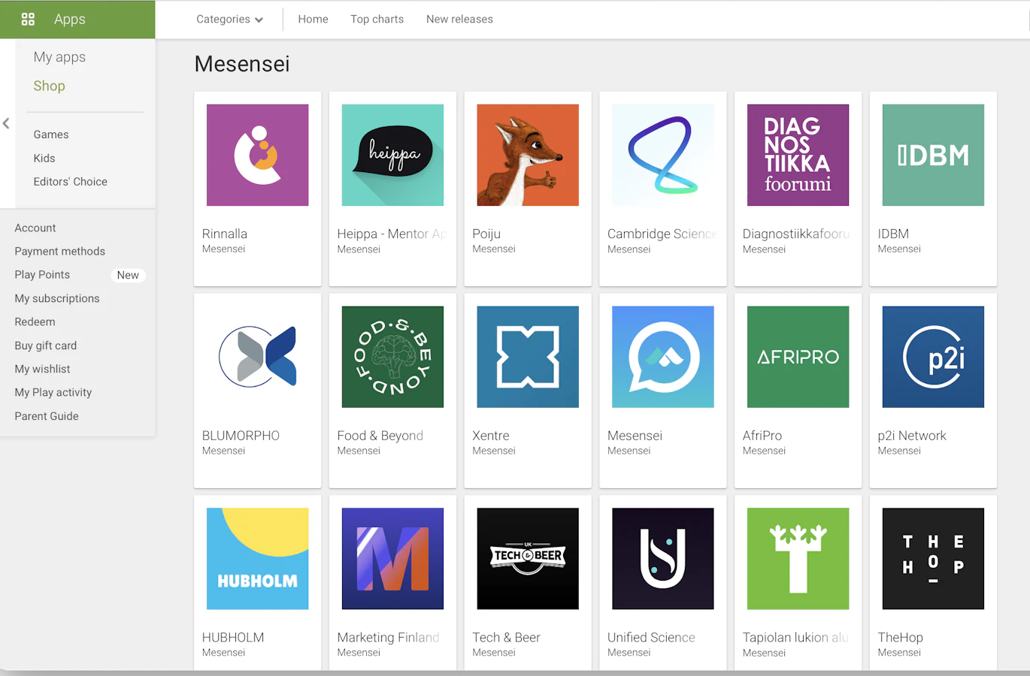Open the Mesensei chat bubble app icon

tap(663, 357)
